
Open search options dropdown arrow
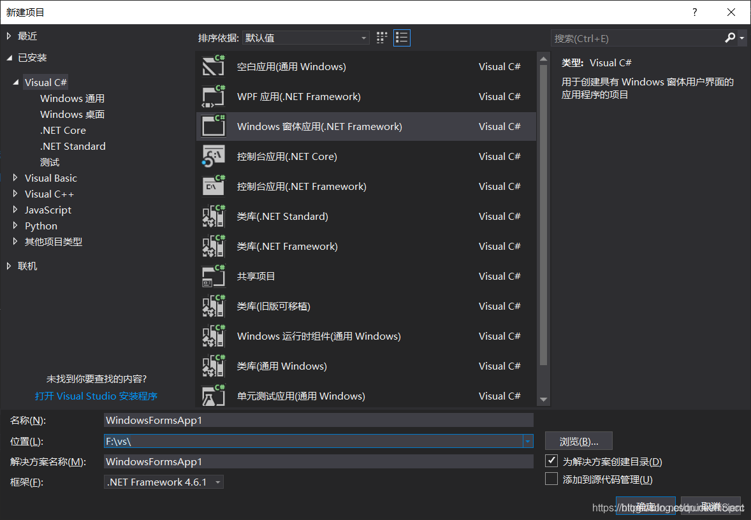pos(742,38)
